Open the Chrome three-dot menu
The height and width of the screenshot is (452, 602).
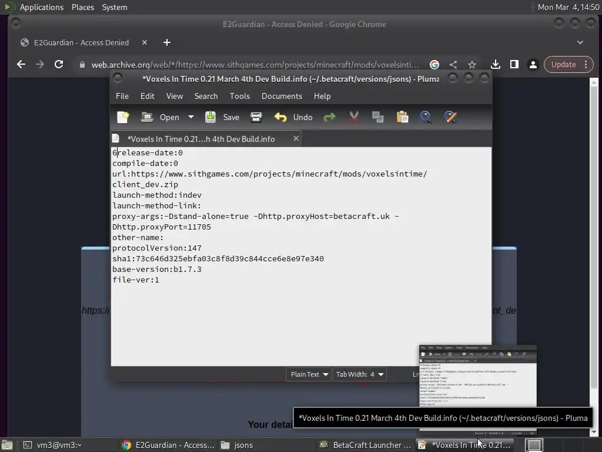[586, 64]
